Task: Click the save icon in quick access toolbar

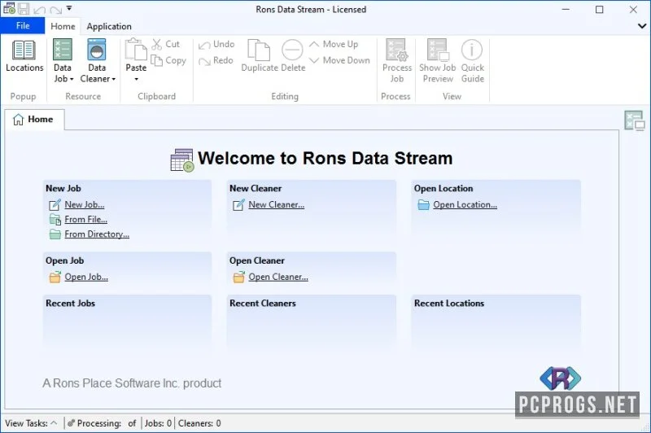Action: pos(24,9)
